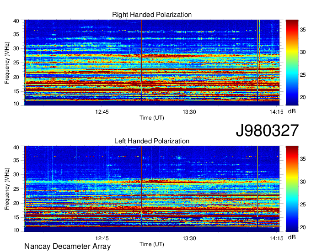
Task: Click the 20 dB label on lower colorbar
Action: click(303, 227)
